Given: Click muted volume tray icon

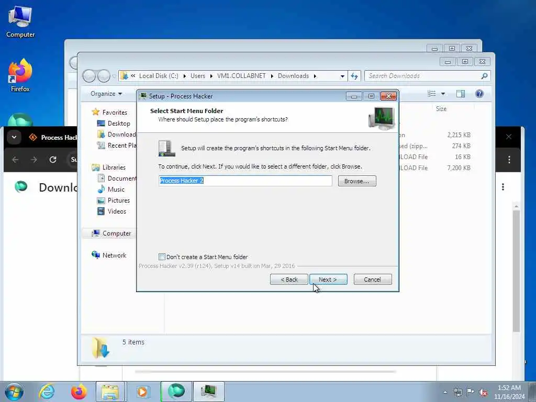Looking at the screenshot, I should (x=483, y=392).
